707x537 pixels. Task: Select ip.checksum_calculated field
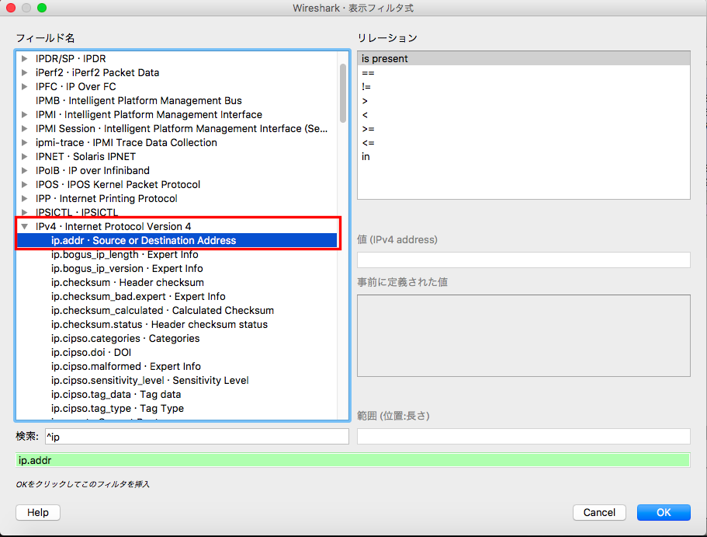[177, 311]
